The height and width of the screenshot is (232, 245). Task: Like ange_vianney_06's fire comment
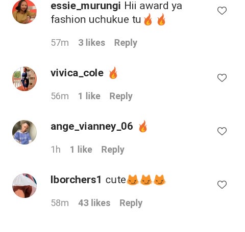(x=222, y=131)
